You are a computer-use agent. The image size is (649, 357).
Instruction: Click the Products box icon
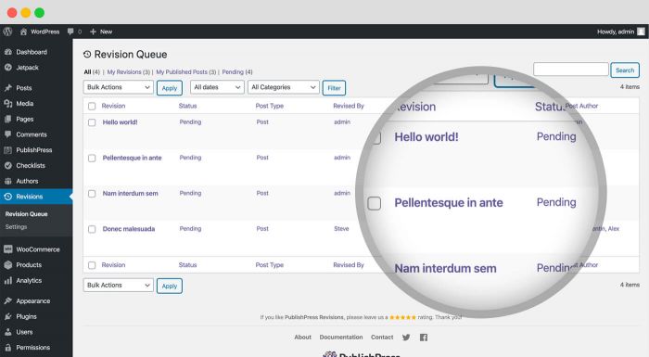[7, 264]
